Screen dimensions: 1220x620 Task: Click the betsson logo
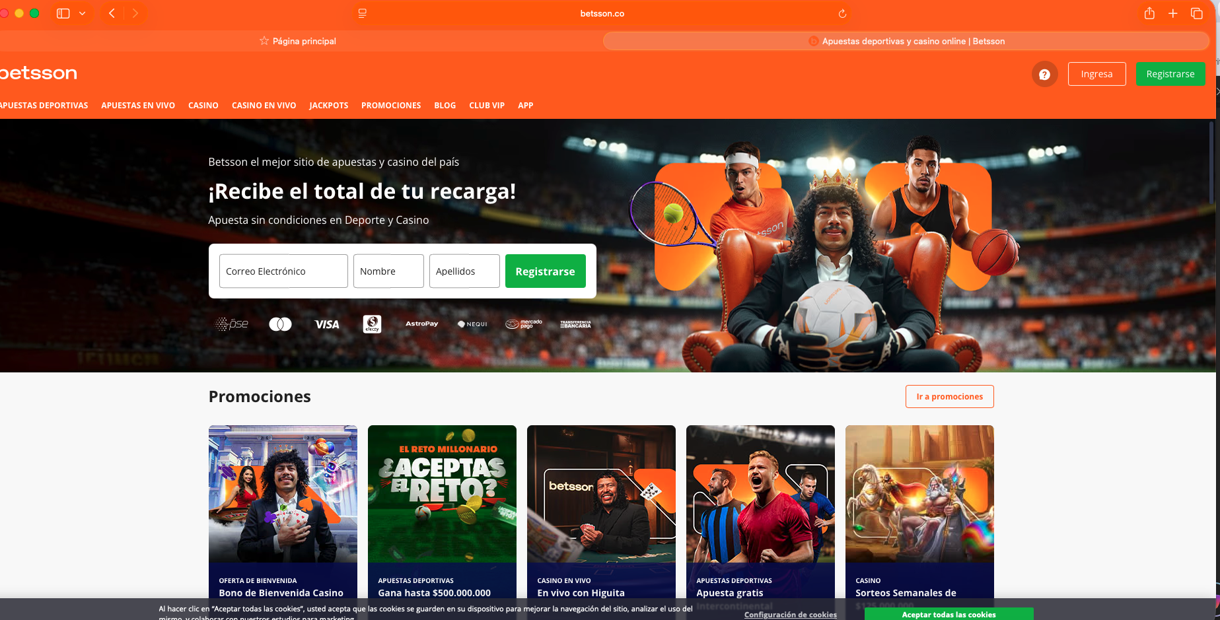(38, 73)
